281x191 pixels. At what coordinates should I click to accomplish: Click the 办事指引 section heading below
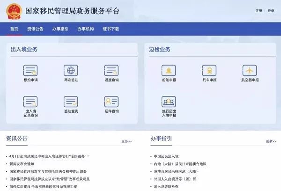pyautogui.click(x=161, y=138)
